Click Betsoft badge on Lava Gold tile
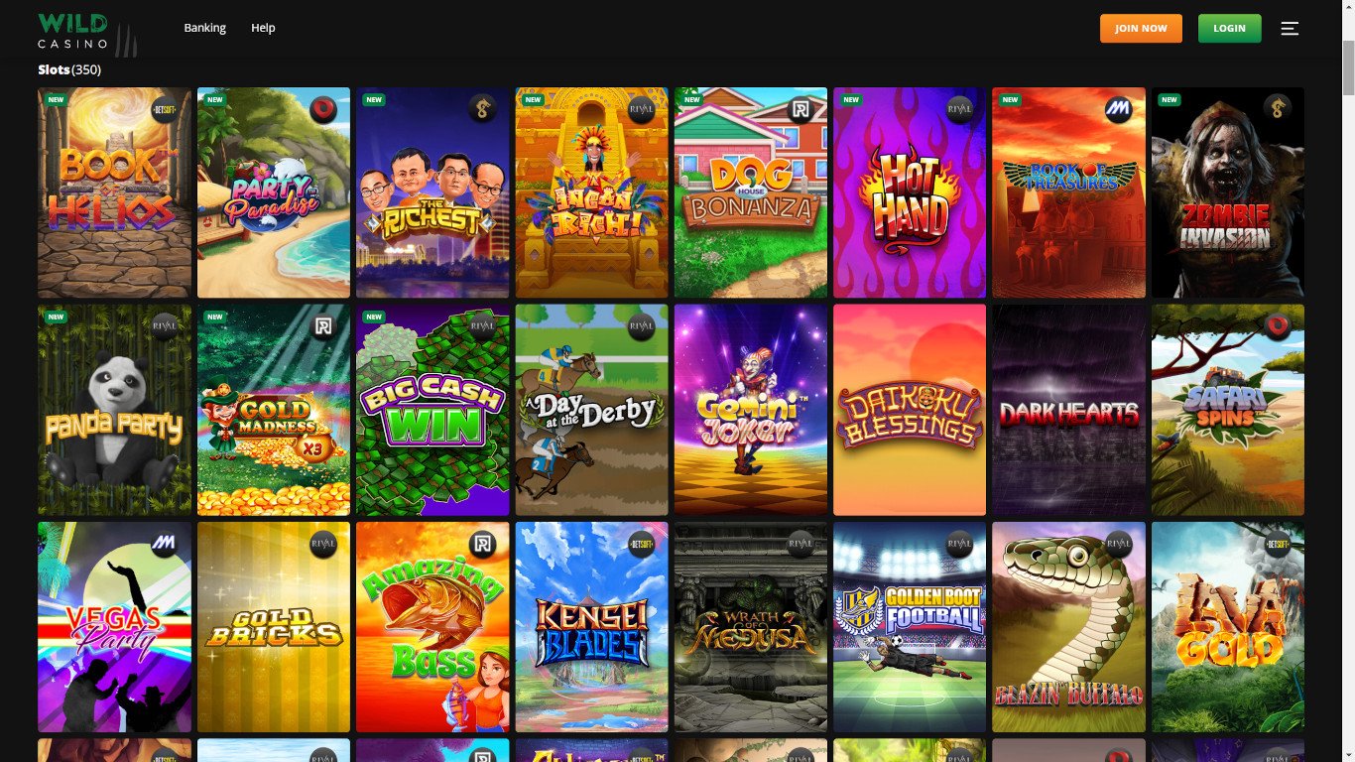This screenshot has width=1355, height=762. coord(1278,546)
